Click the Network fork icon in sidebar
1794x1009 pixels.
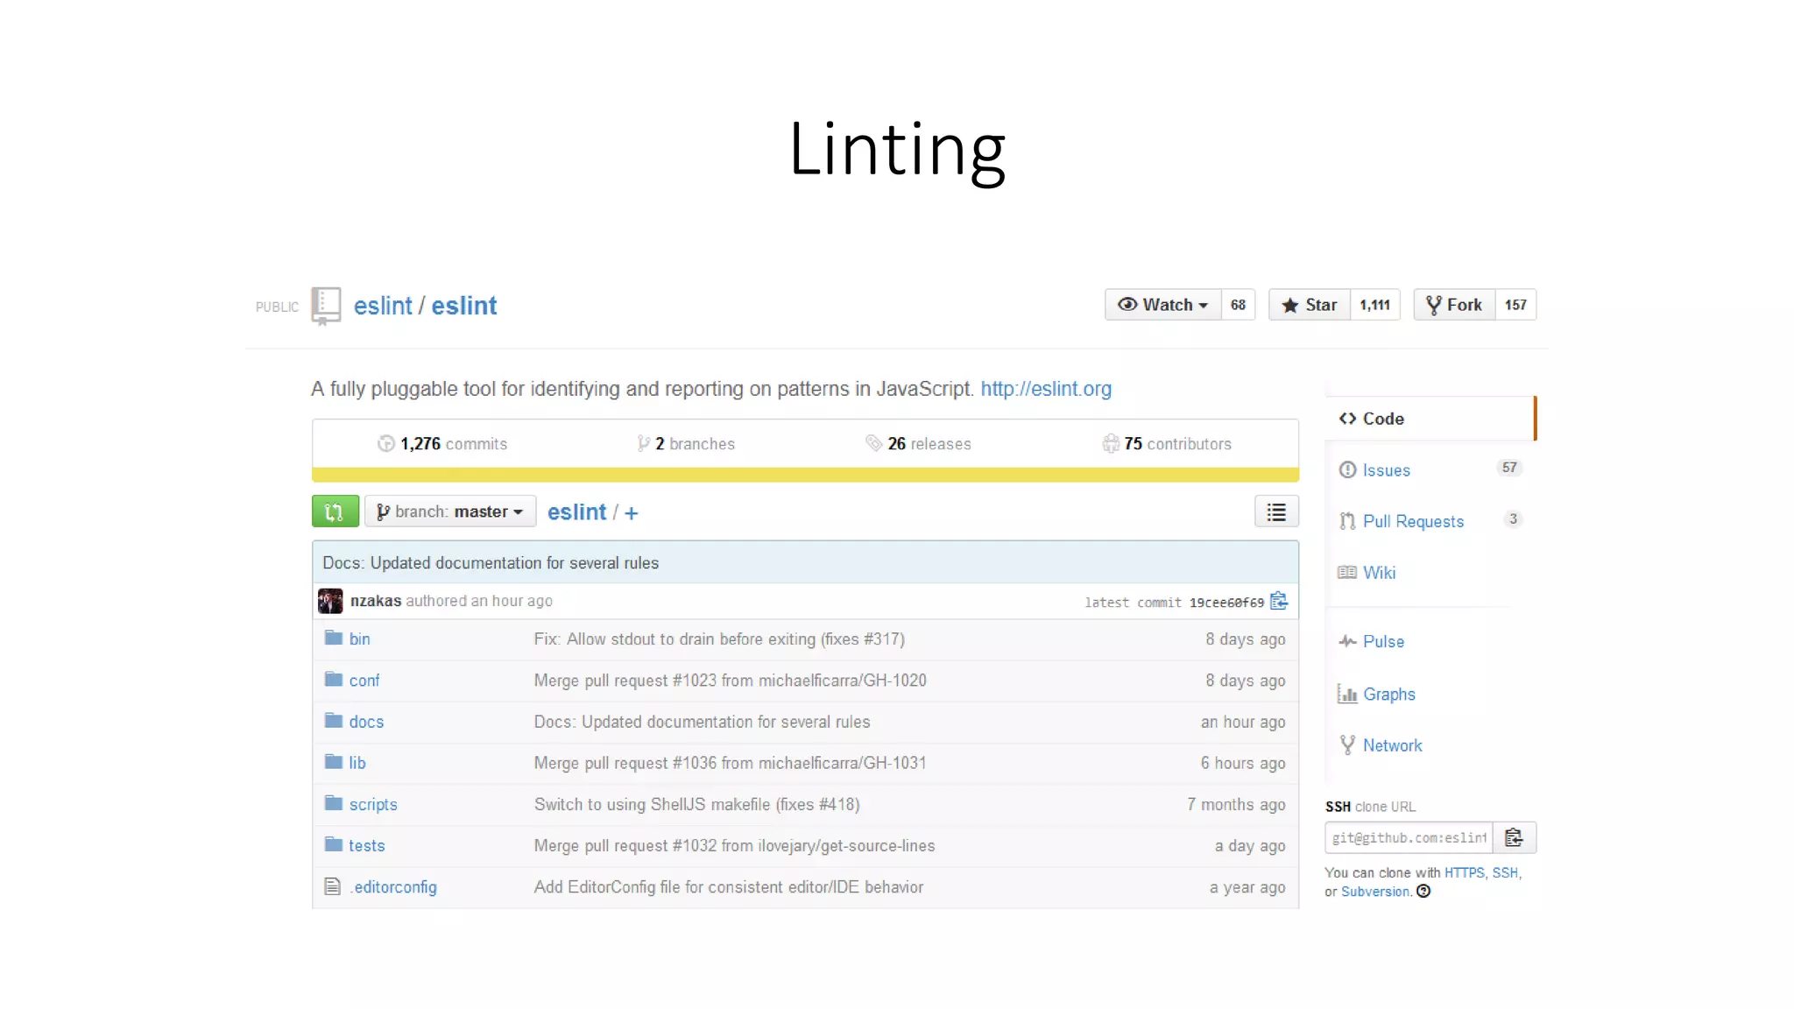coord(1347,745)
